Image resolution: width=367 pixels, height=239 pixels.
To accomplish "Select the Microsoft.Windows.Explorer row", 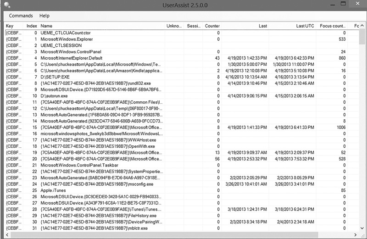I will [x=182, y=39].
